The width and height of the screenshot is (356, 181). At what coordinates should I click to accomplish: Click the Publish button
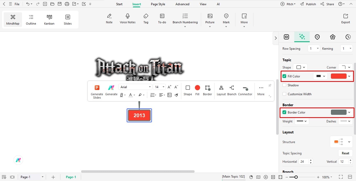coord(308,4)
